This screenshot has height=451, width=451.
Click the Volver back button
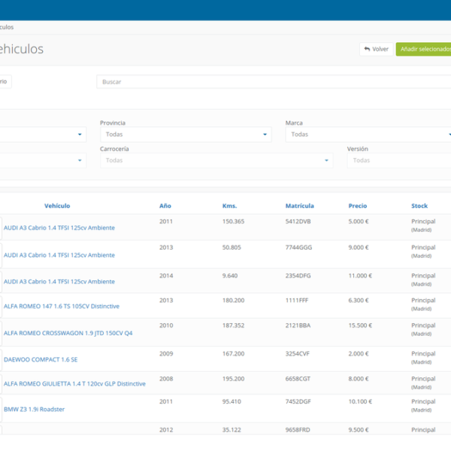376,49
